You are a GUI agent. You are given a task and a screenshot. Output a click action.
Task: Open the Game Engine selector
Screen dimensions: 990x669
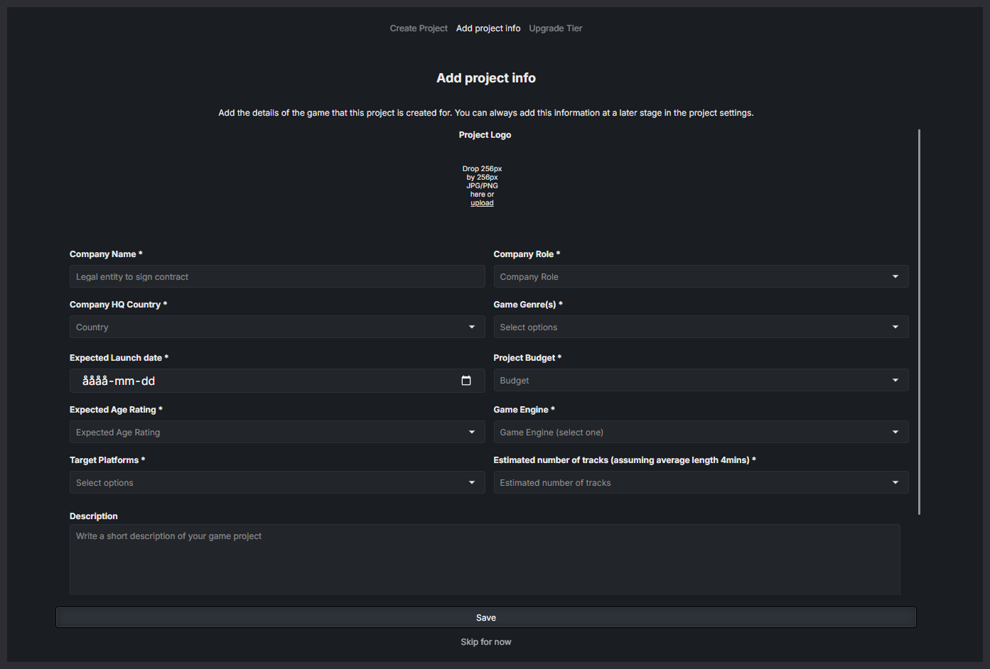click(x=701, y=432)
